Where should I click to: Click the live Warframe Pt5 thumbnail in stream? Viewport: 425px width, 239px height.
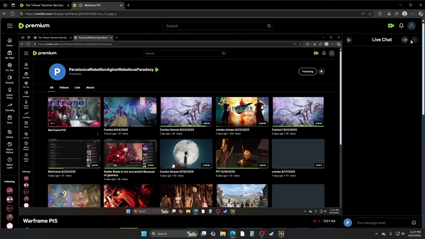(74, 112)
